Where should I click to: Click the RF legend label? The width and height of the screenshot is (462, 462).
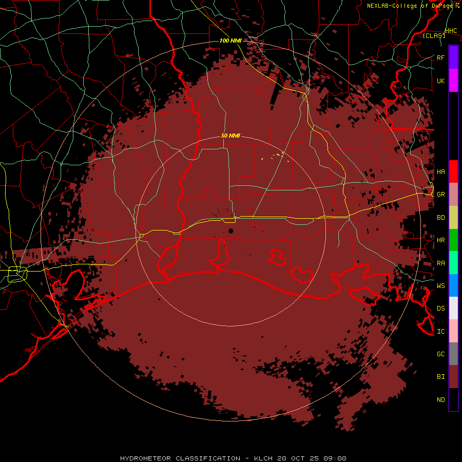[x=440, y=57]
